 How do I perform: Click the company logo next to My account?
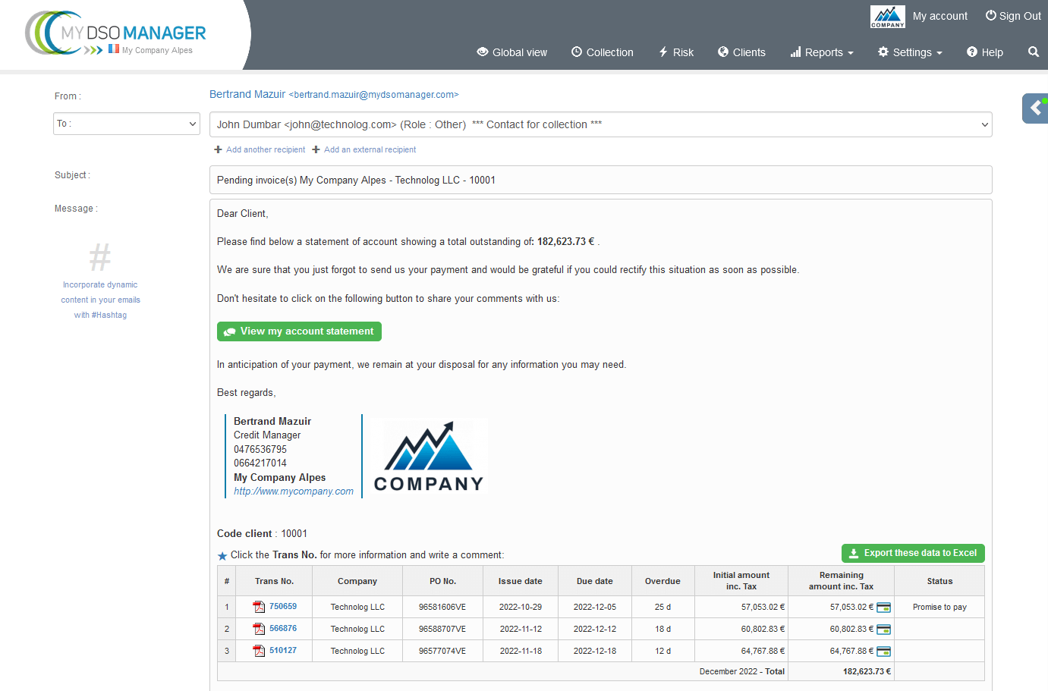887,17
